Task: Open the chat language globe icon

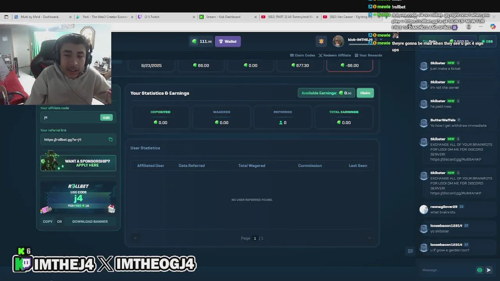Action: pyautogui.click(x=480, y=270)
